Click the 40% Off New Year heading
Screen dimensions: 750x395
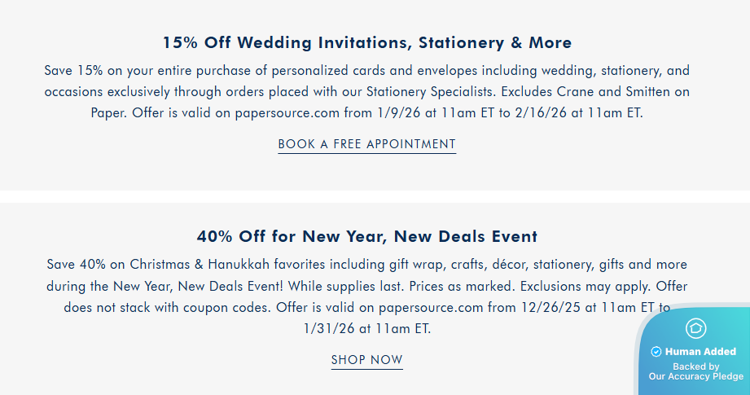tap(366, 237)
